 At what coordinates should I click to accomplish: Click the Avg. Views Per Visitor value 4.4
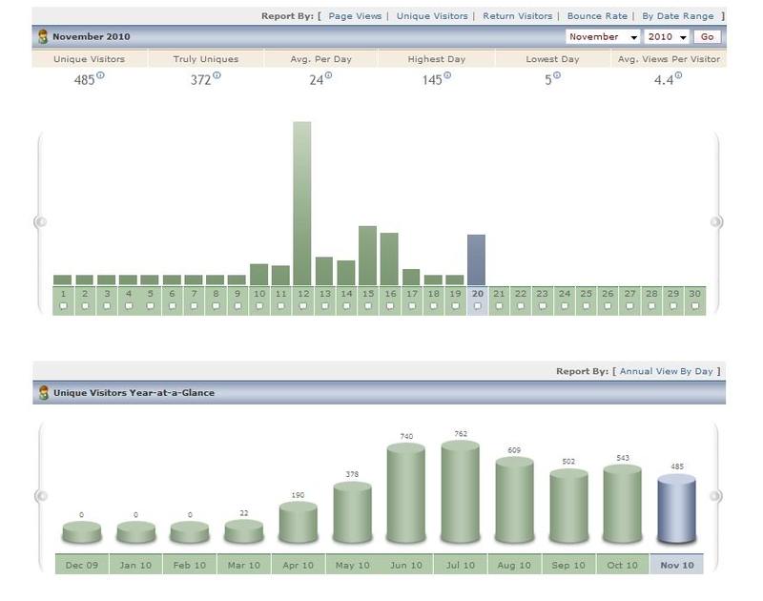(x=664, y=80)
